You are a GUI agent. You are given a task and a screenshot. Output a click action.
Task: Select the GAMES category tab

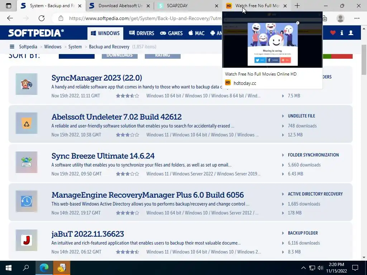coord(171,33)
